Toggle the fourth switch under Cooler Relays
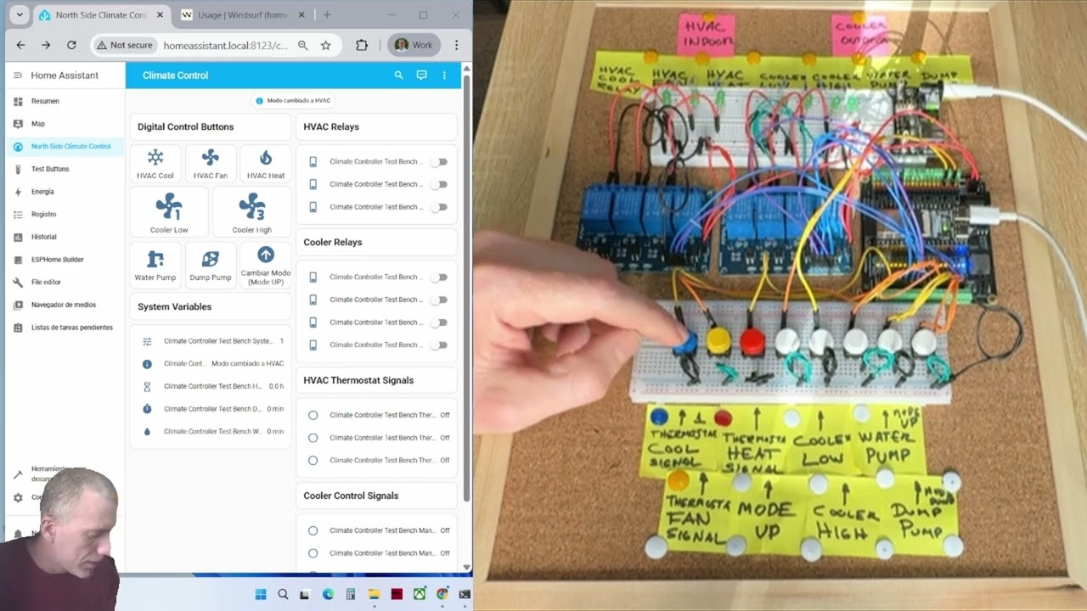 439,345
